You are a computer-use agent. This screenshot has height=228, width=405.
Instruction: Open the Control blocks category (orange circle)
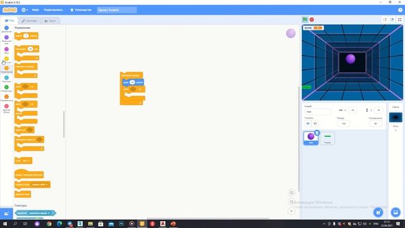6,69
